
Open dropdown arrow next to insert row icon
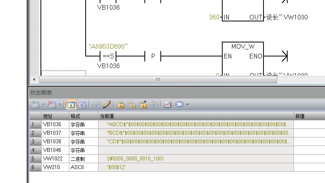point(43,105)
